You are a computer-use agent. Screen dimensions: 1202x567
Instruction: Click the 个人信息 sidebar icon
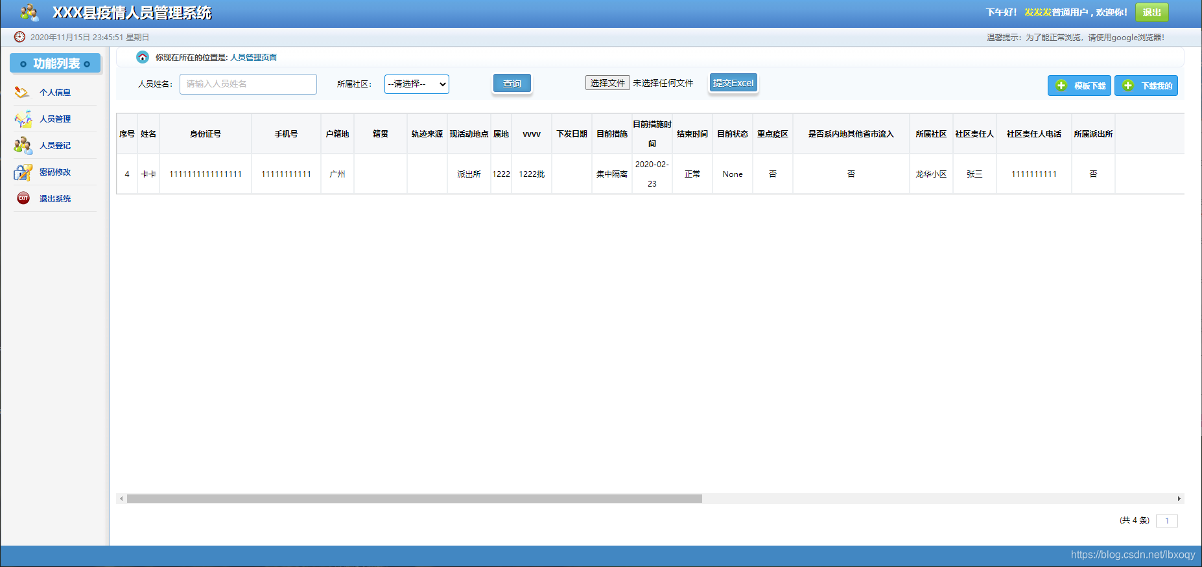click(x=22, y=92)
